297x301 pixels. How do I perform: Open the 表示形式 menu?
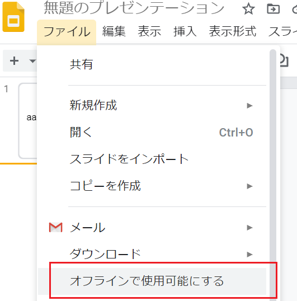pos(232,31)
